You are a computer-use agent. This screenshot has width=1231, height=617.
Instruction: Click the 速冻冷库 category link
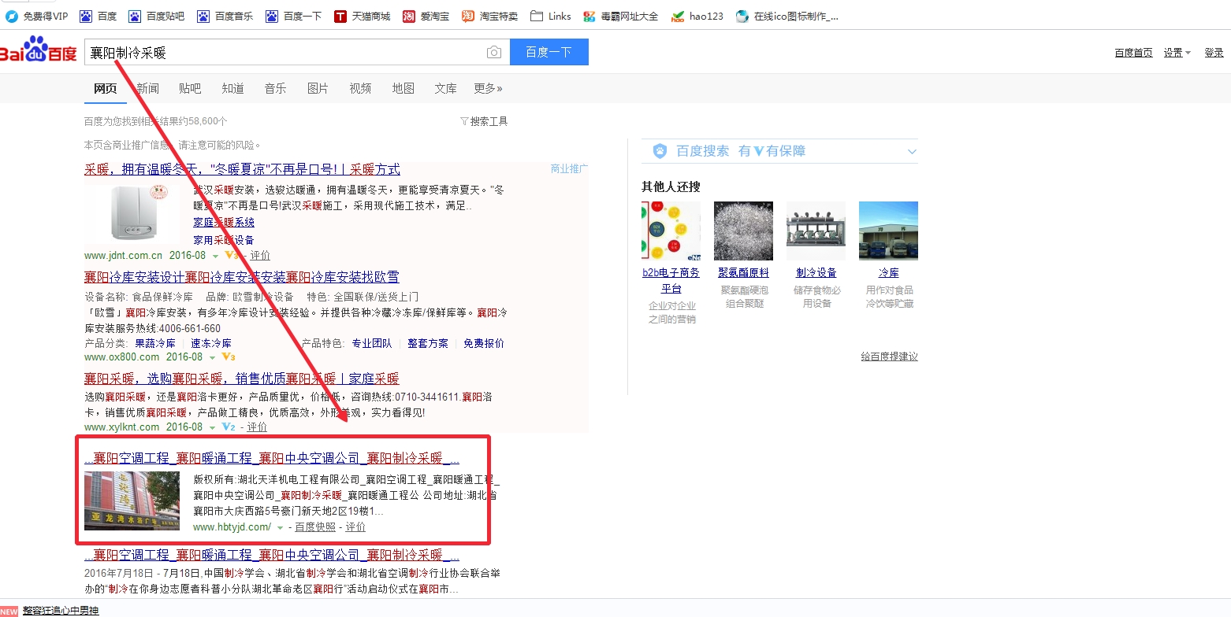coord(211,343)
